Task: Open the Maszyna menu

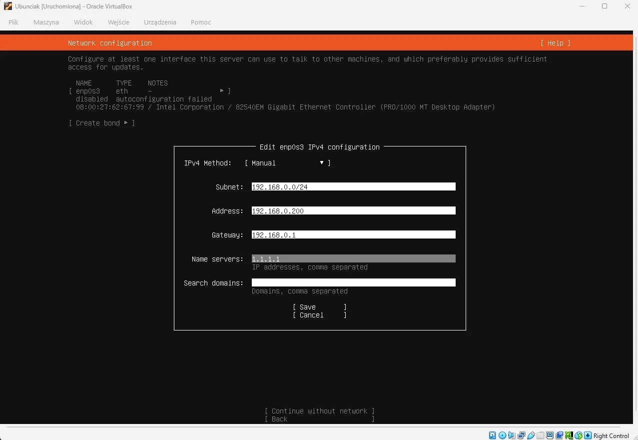Action: click(x=46, y=22)
